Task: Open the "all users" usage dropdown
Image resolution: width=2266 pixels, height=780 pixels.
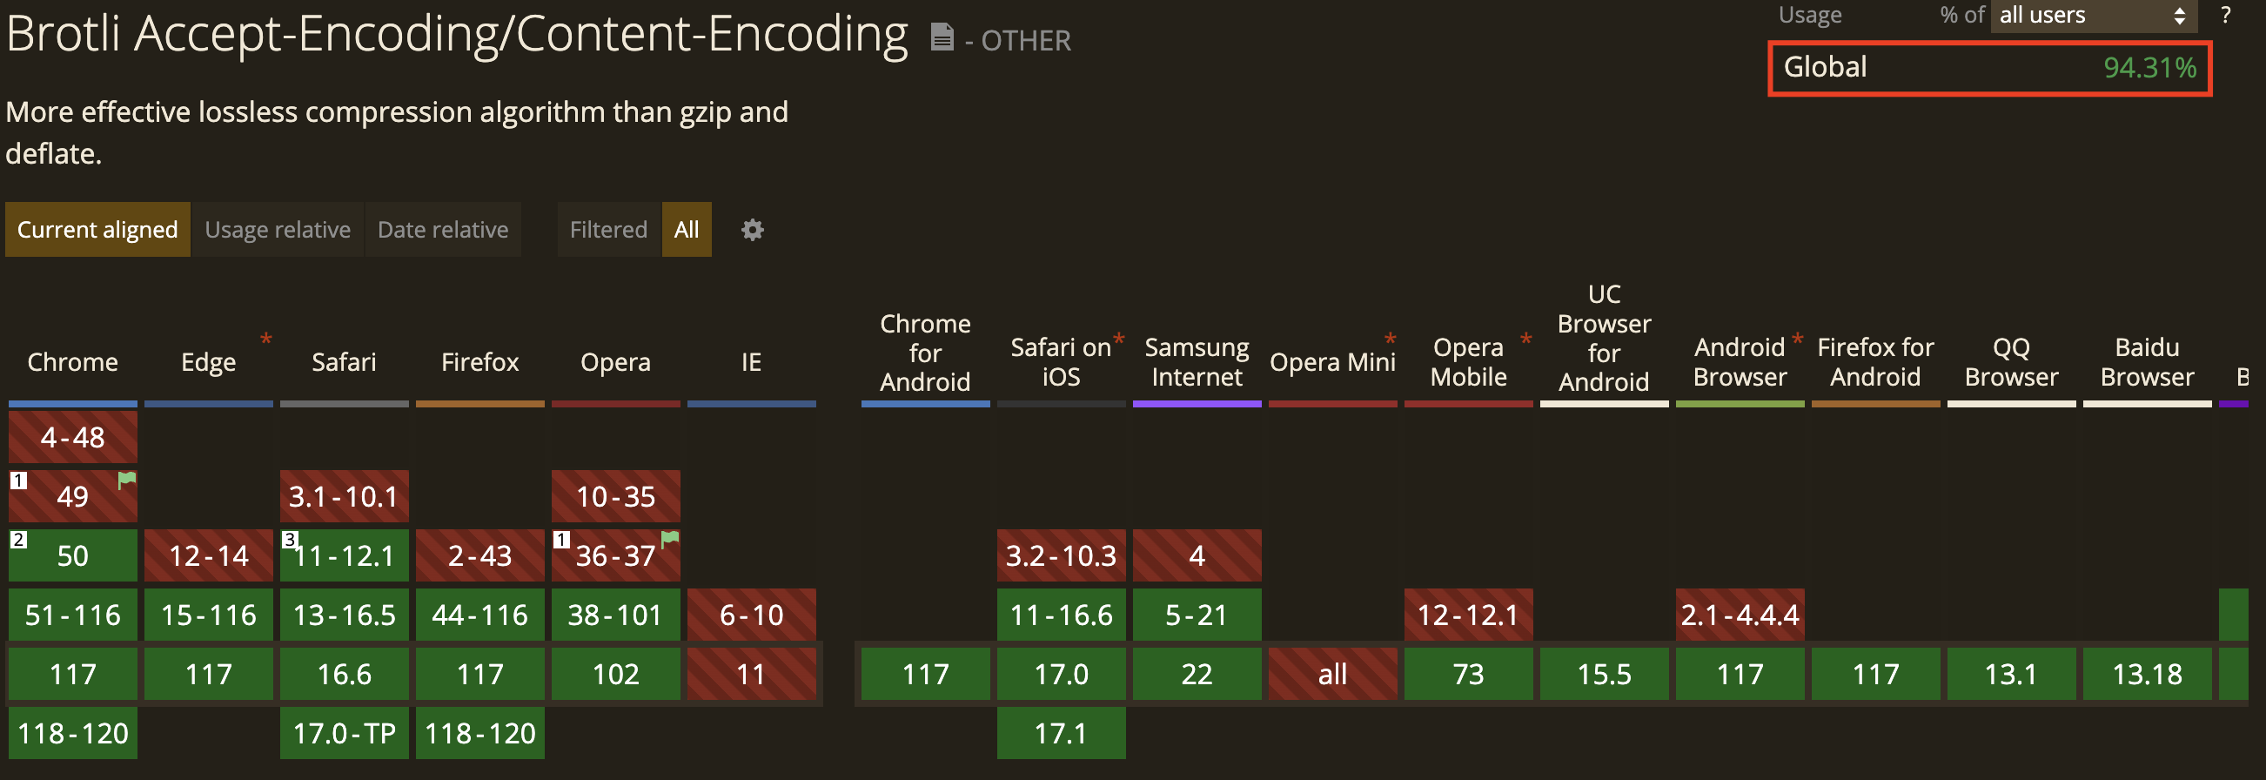Action: [2092, 15]
